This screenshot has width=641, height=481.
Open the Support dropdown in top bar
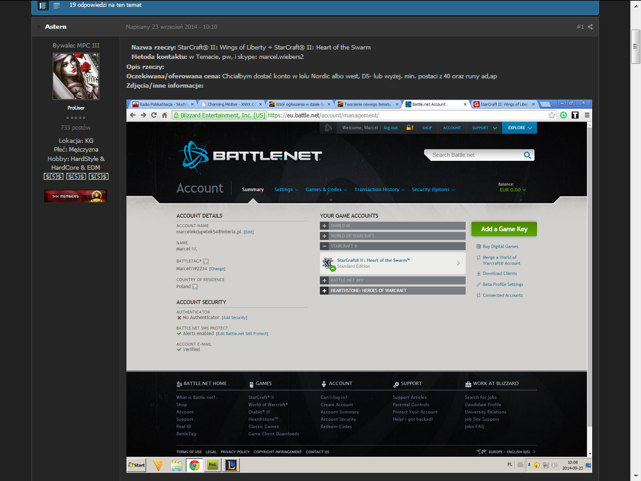485,128
